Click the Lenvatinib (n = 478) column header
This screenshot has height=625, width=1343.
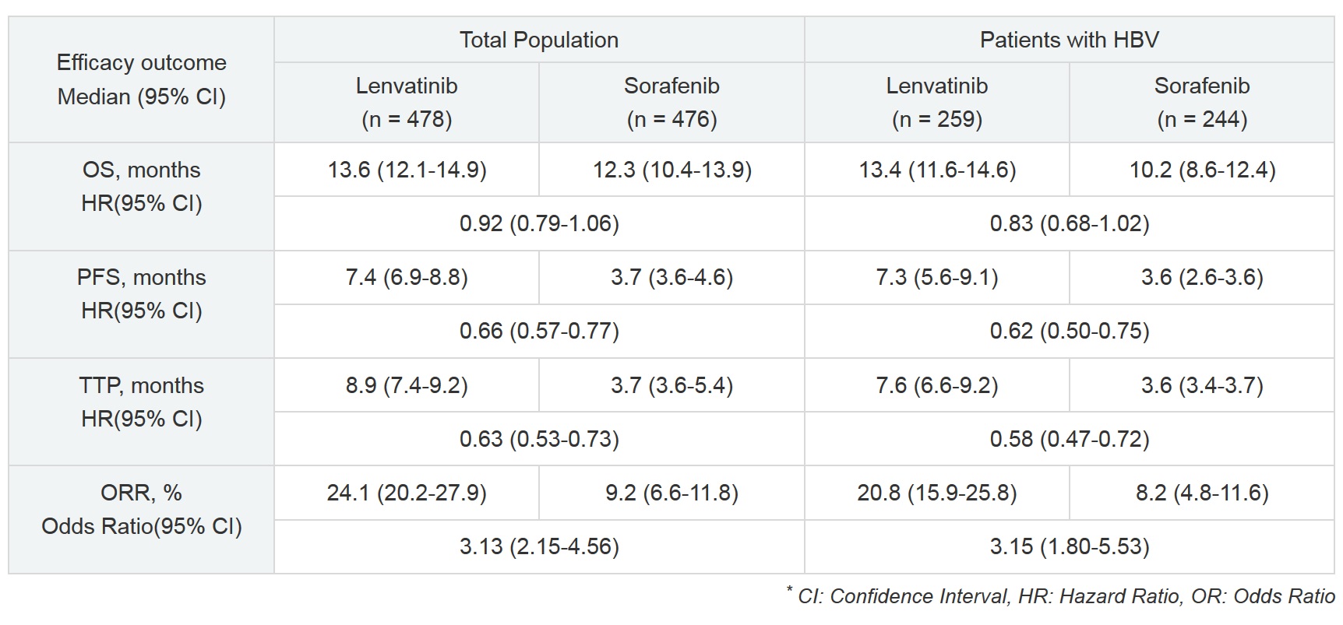point(407,102)
